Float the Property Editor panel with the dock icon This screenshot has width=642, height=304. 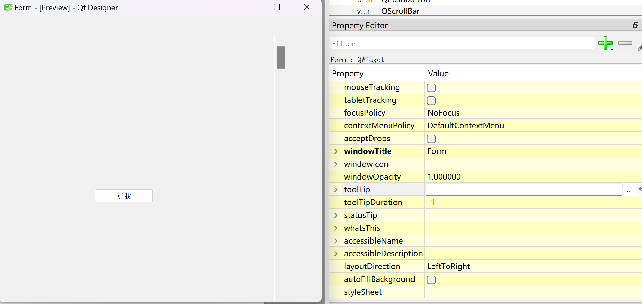click(636, 25)
